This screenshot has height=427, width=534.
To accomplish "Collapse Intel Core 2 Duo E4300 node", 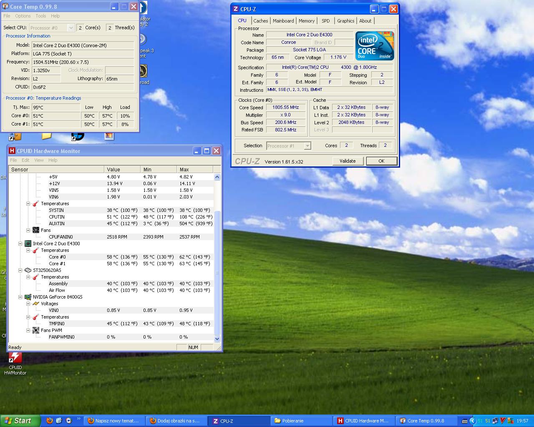I will coord(20,244).
